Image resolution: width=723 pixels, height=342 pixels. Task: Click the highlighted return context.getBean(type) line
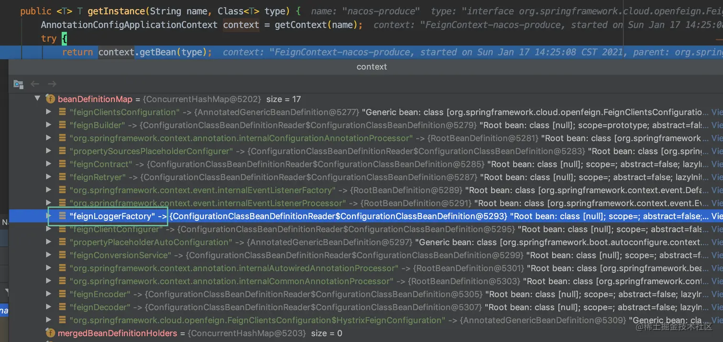pyautogui.click(x=361, y=52)
